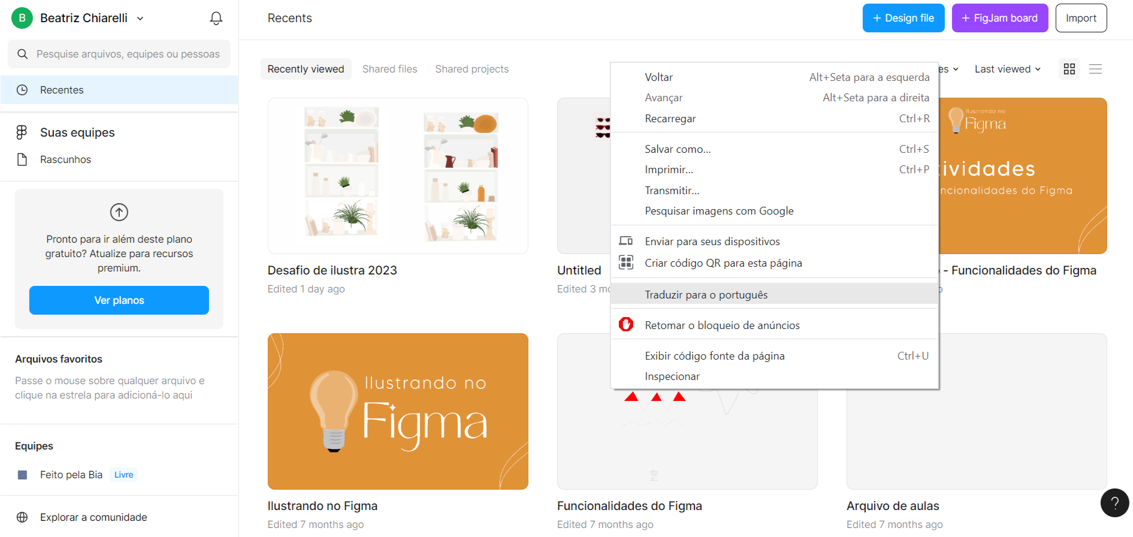1133x537 pixels.
Task: Switch to grid view layout
Action: (x=1069, y=69)
